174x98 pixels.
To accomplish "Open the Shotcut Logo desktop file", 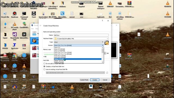I will (x=91, y=88).
